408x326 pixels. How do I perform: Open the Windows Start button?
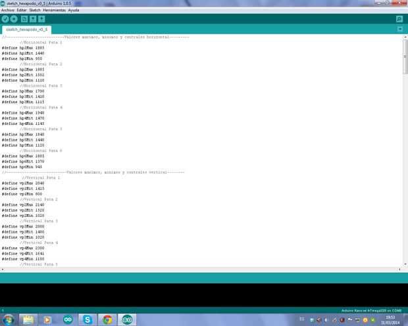[8, 319]
